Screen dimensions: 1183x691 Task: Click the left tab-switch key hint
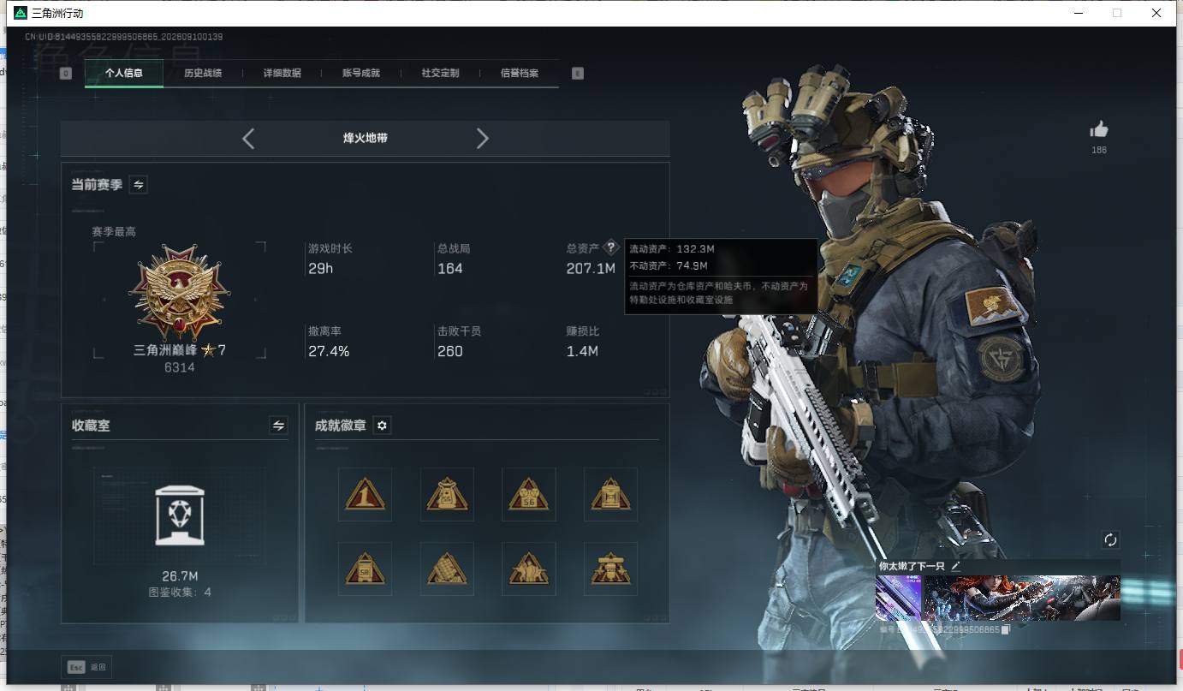pyautogui.click(x=66, y=74)
